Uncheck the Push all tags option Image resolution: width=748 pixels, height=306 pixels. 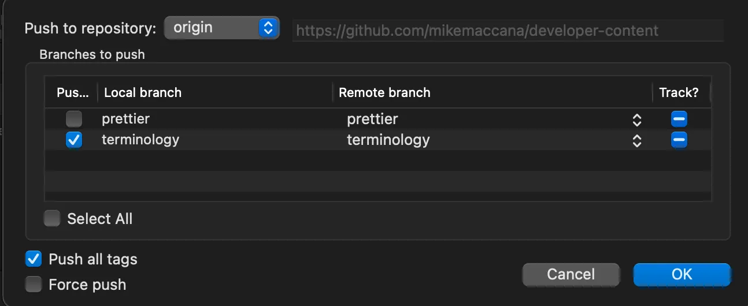34,259
